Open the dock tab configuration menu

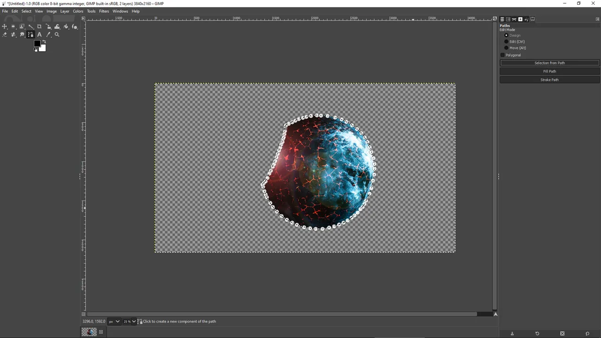pos(597,19)
